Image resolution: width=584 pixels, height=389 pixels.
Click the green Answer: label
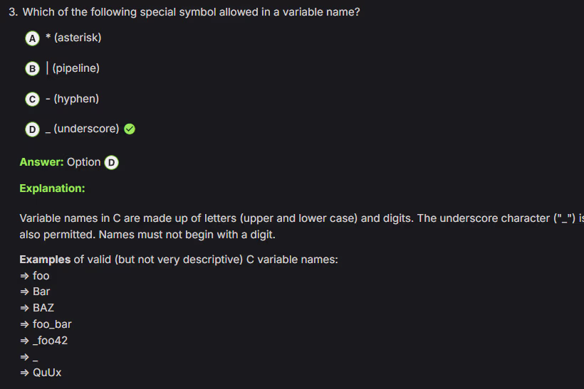(41, 162)
